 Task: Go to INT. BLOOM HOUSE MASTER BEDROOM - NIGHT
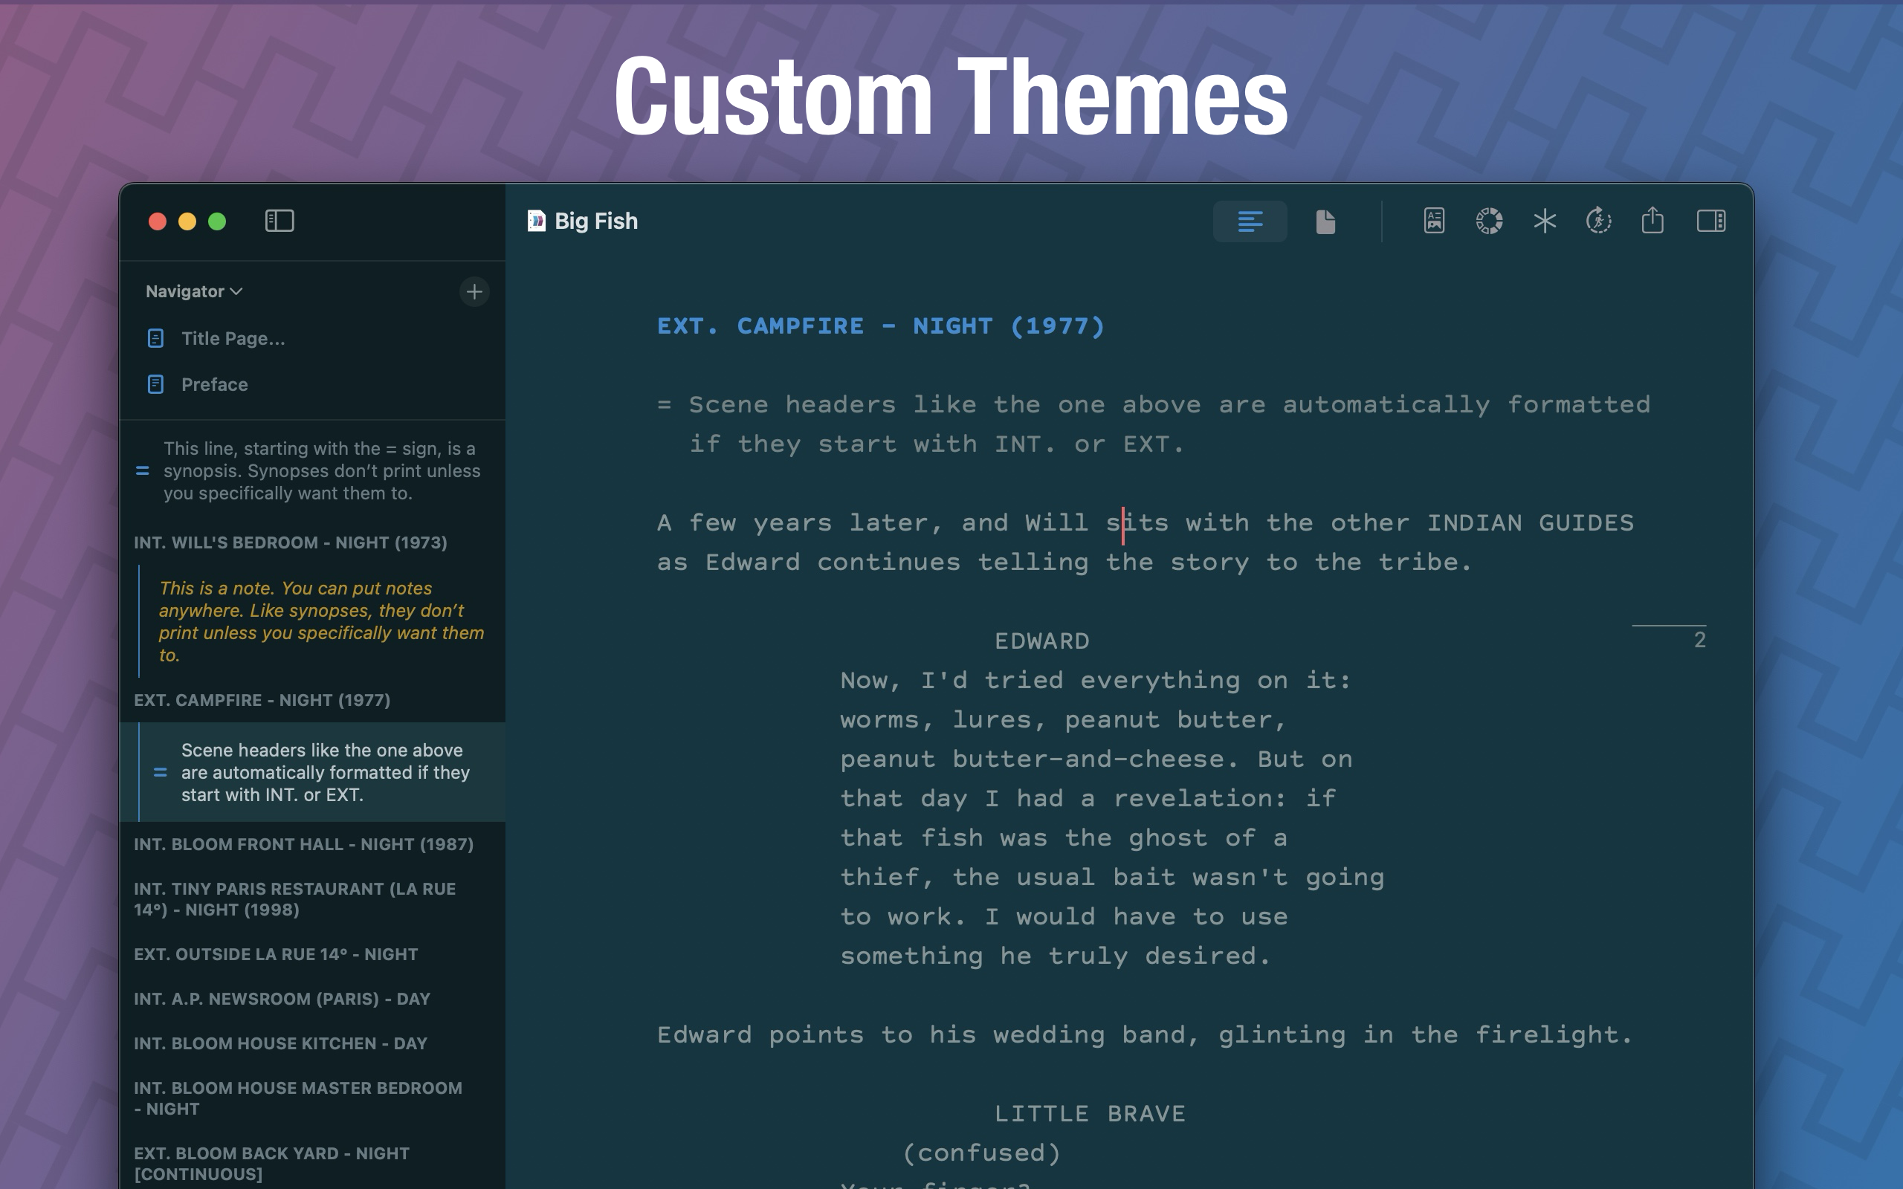(298, 1098)
